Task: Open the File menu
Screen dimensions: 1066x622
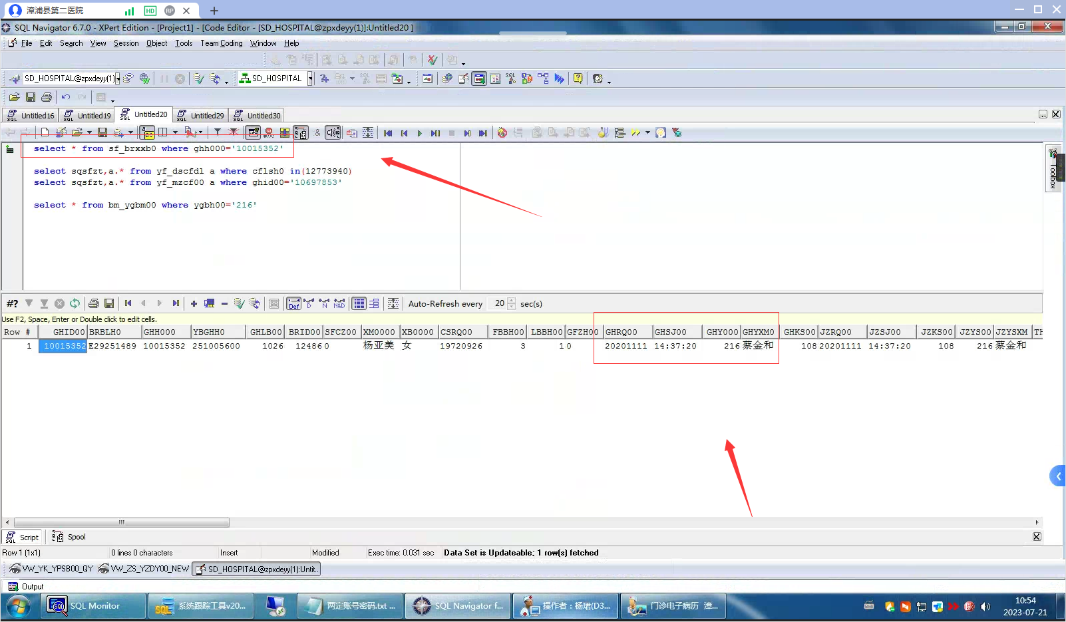Action: (x=27, y=43)
